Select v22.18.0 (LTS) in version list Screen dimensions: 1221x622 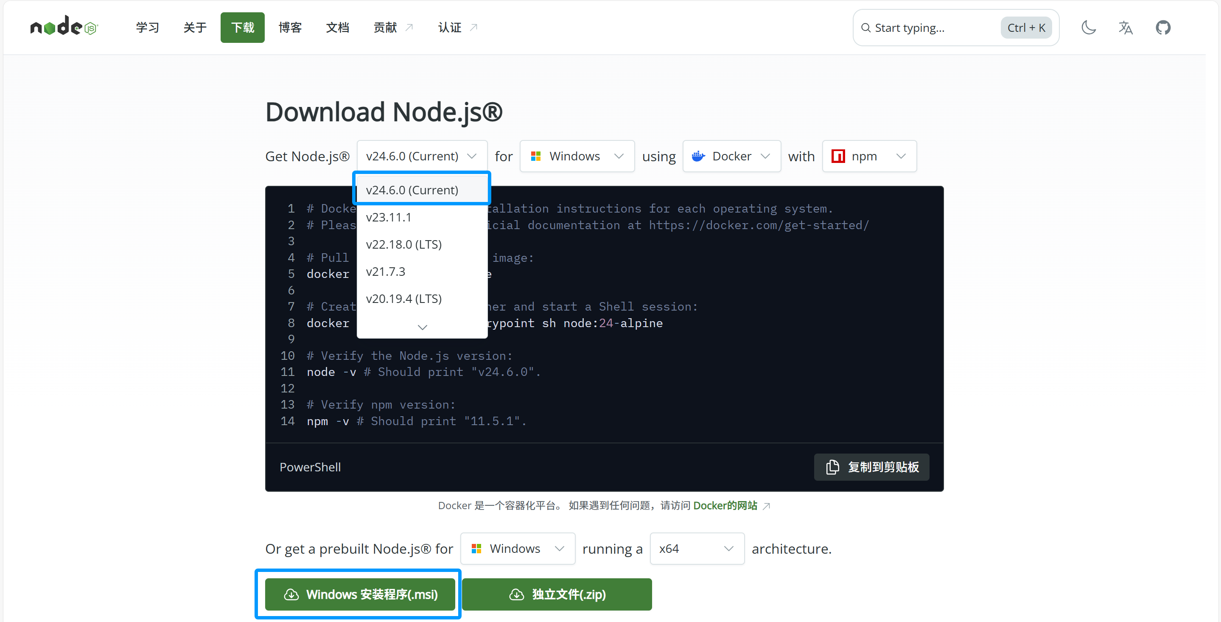(x=422, y=244)
